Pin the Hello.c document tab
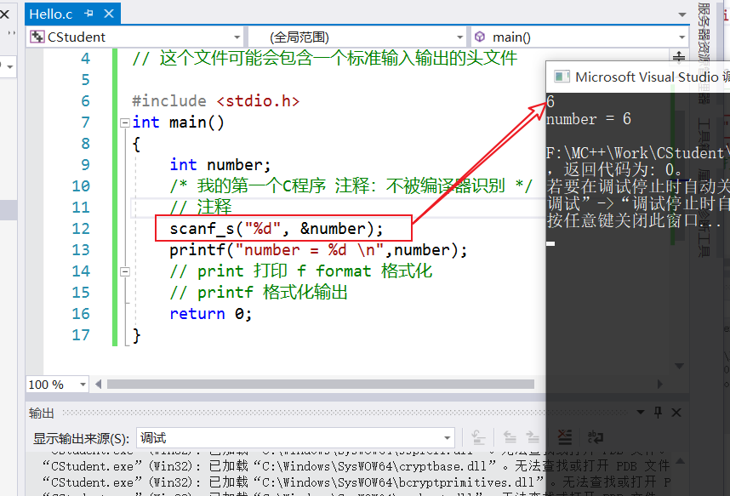The width and height of the screenshot is (730, 496). coord(88,14)
